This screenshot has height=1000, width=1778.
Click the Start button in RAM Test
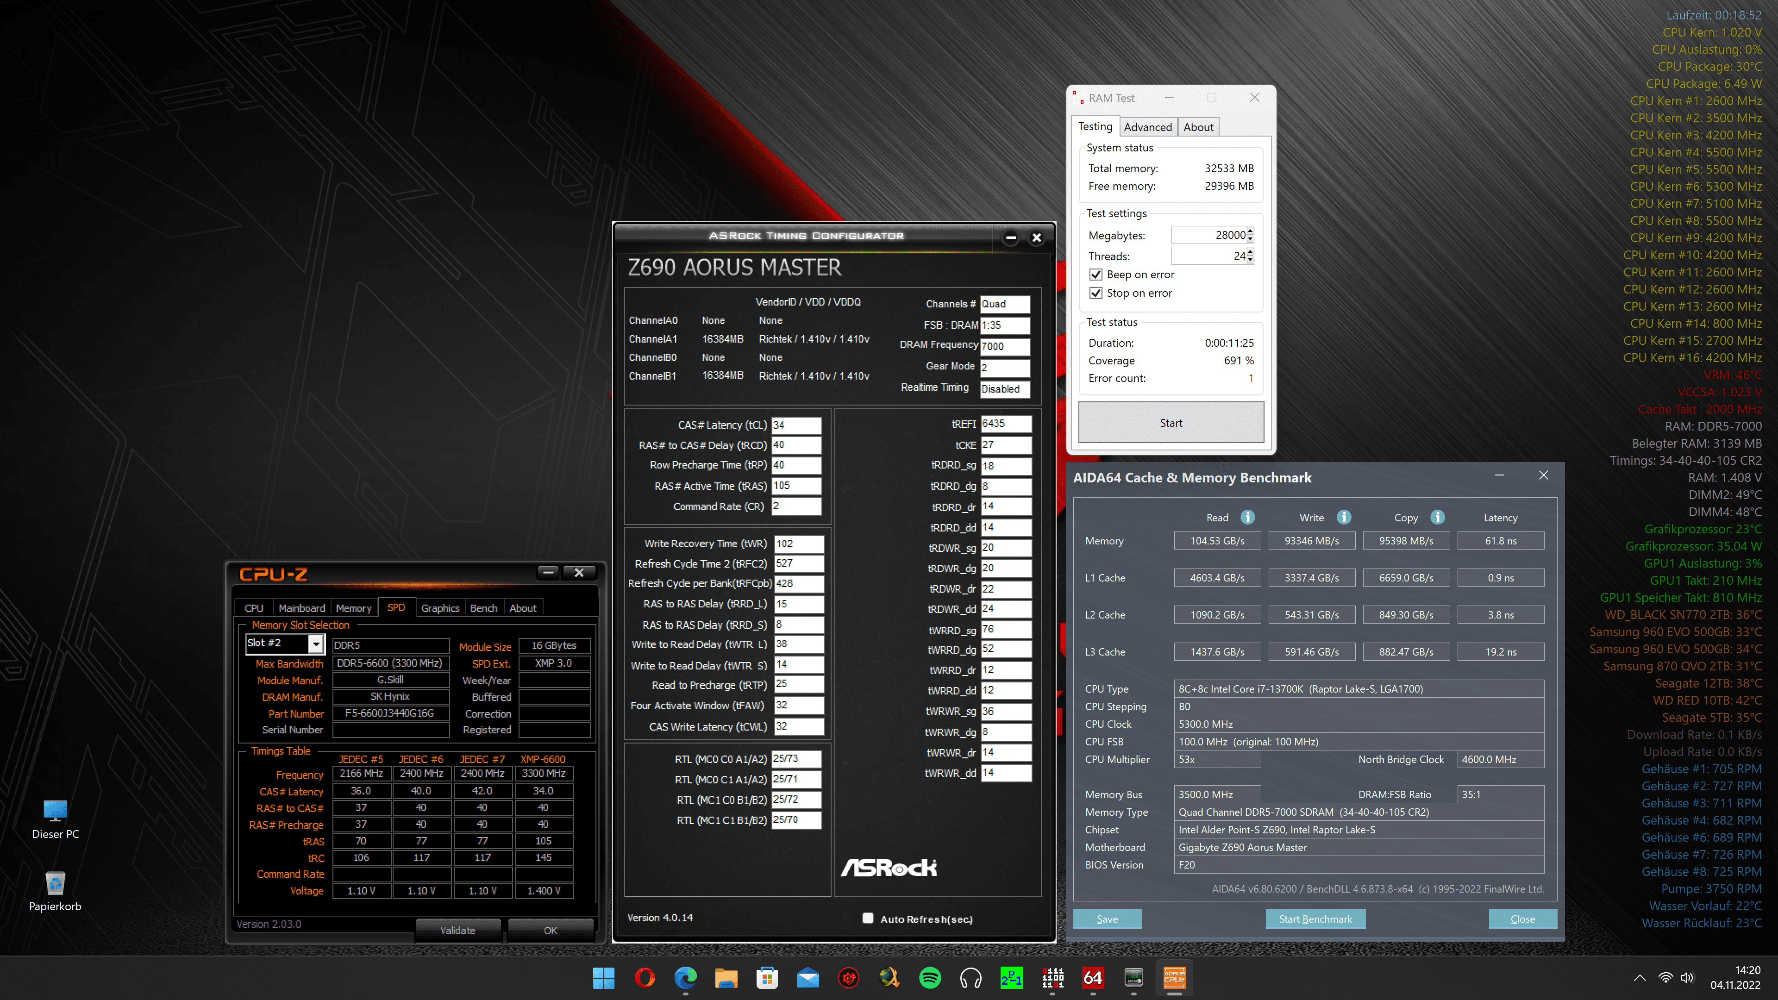click(1171, 422)
